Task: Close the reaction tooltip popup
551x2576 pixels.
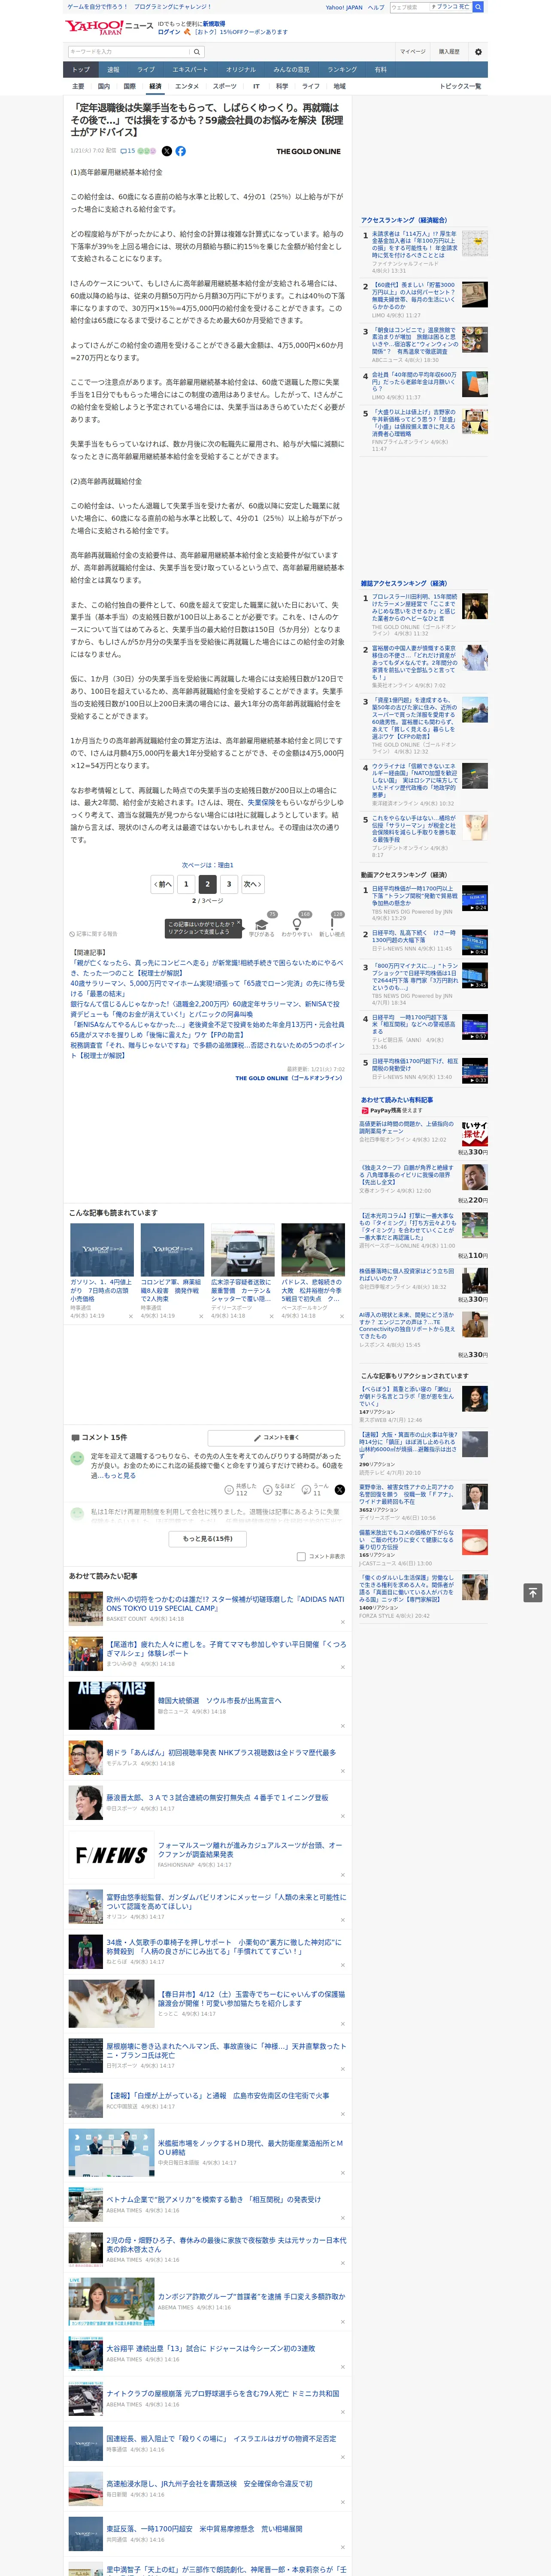Action: click(238, 923)
